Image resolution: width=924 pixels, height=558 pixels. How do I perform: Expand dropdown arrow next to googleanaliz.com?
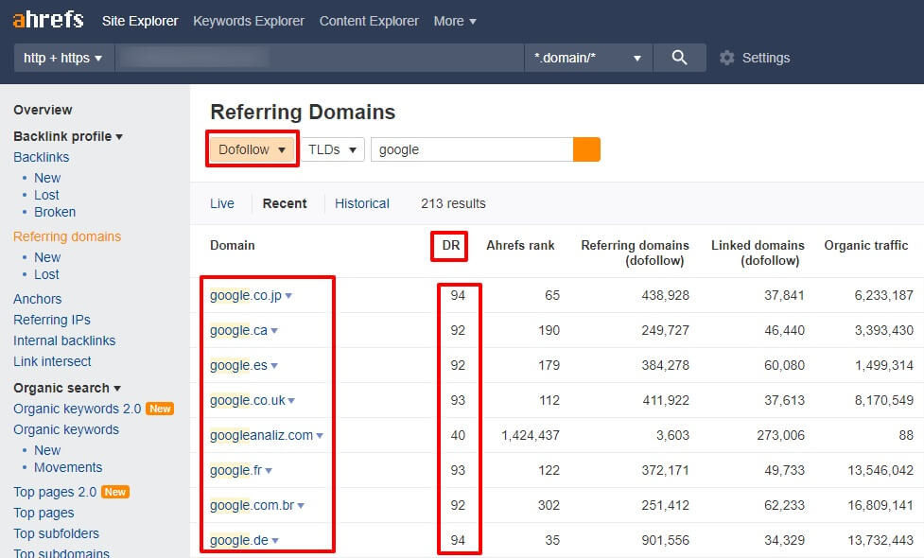tap(320, 436)
